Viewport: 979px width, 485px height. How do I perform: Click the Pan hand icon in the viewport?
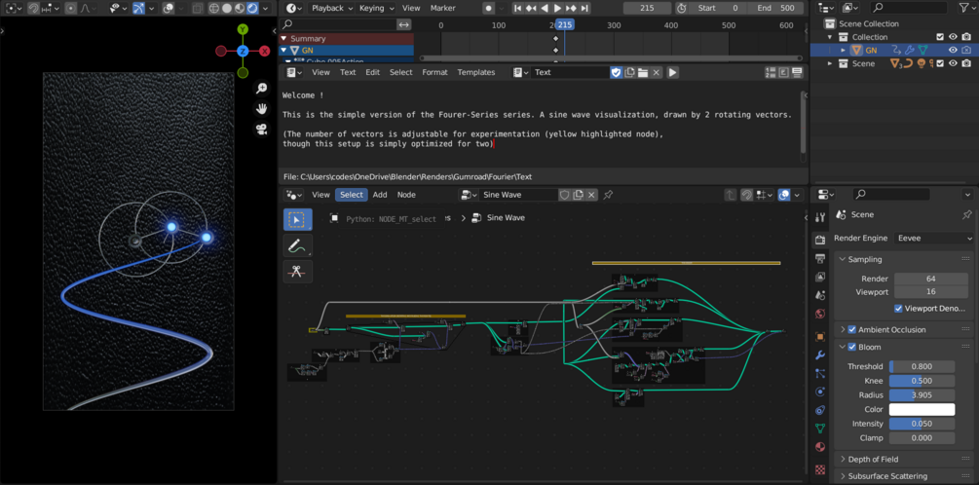coord(262,109)
